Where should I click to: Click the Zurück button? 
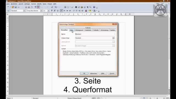pos(112,73)
